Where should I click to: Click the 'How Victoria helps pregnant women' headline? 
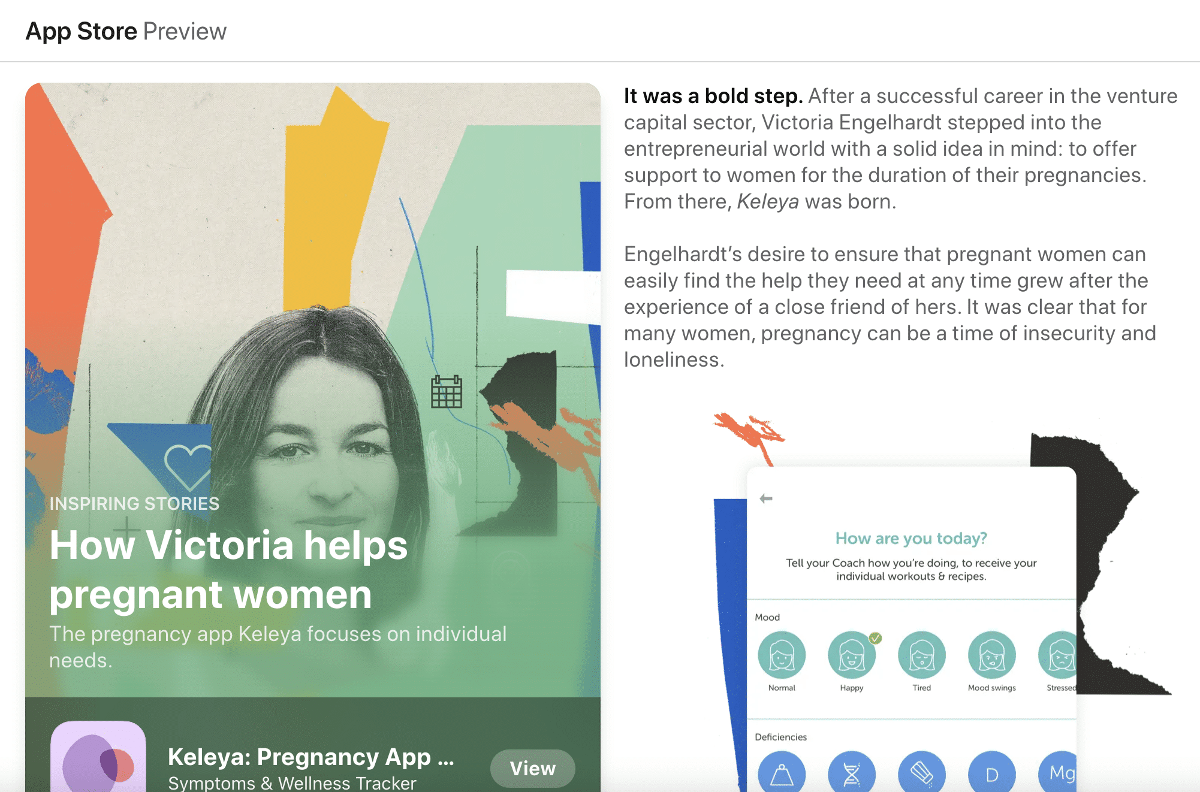(x=228, y=569)
